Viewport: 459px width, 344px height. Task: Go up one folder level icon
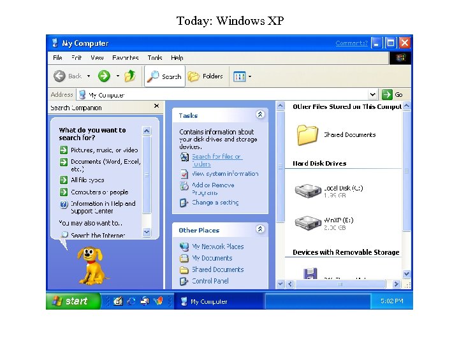(130, 76)
